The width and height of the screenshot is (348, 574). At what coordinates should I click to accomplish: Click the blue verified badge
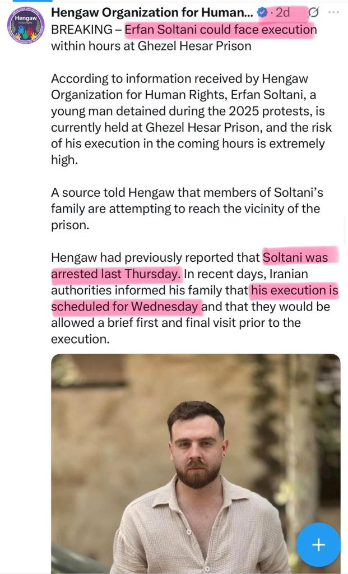tap(262, 12)
